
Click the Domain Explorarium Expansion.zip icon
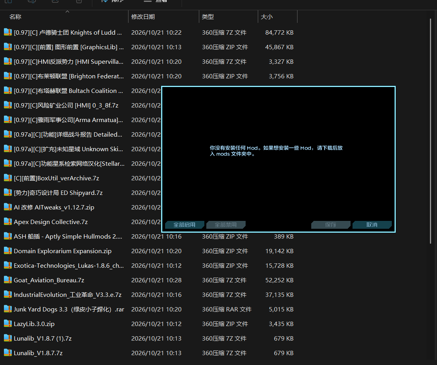coord(8,251)
